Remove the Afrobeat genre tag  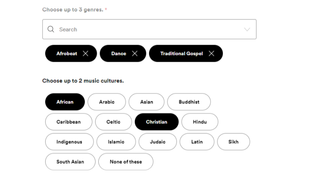pyautogui.click(x=86, y=53)
